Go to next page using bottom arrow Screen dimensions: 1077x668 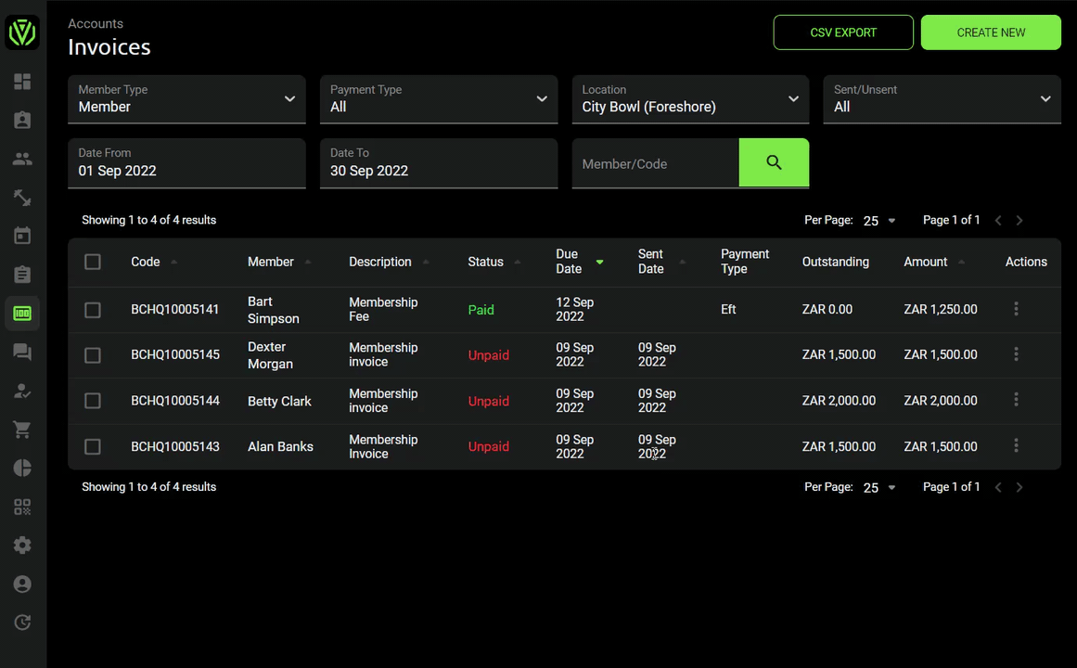1019,487
